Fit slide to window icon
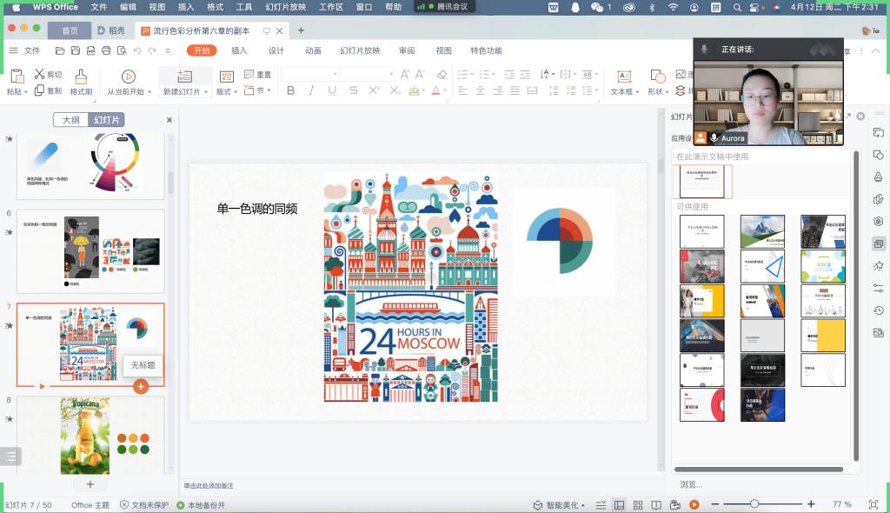Screen dimensions: 890x513 (873, 504)
